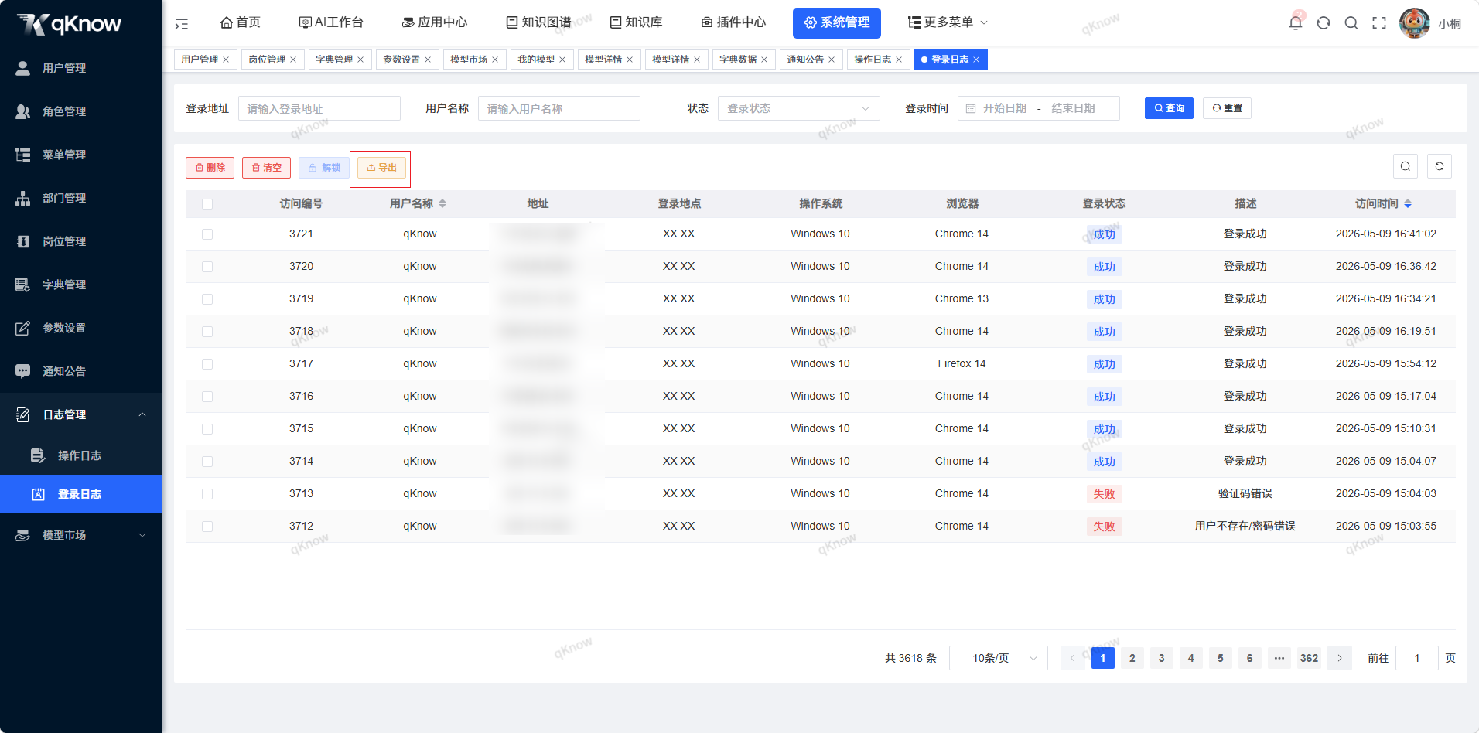Check the row 3721 checkbox

[x=207, y=234]
